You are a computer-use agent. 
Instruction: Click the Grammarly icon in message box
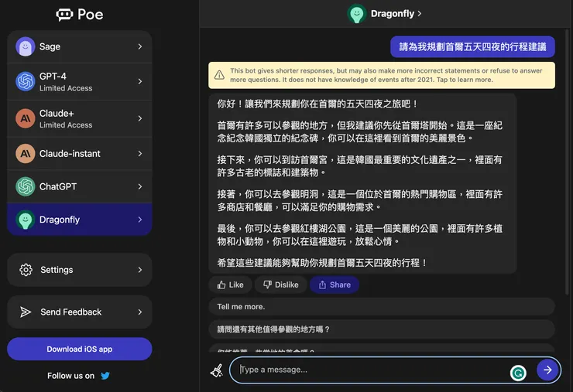click(518, 373)
